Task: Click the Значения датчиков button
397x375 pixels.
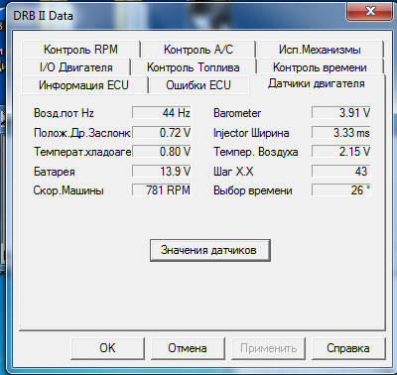Action: tap(210, 250)
